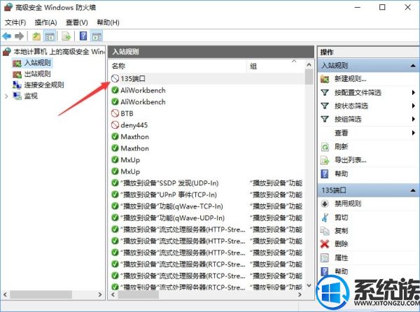
Task: Open 按组筛选 submenu
Action: (x=368, y=119)
